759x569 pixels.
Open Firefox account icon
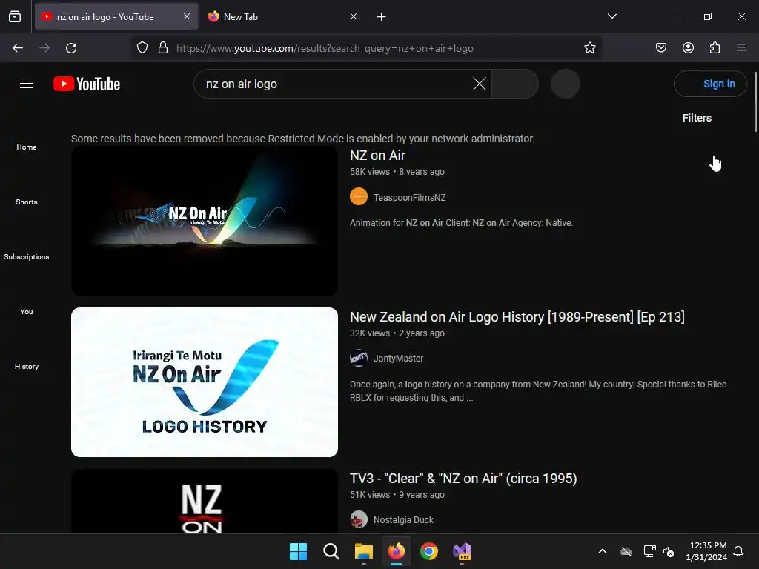coord(688,47)
